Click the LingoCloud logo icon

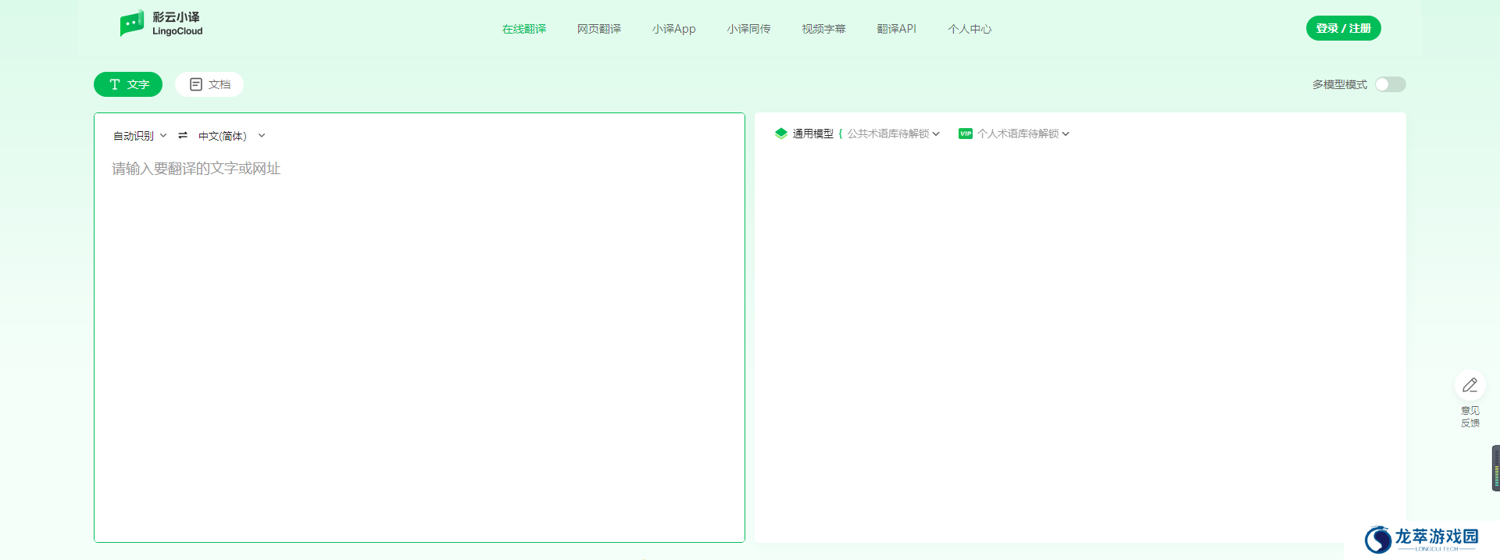(132, 23)
